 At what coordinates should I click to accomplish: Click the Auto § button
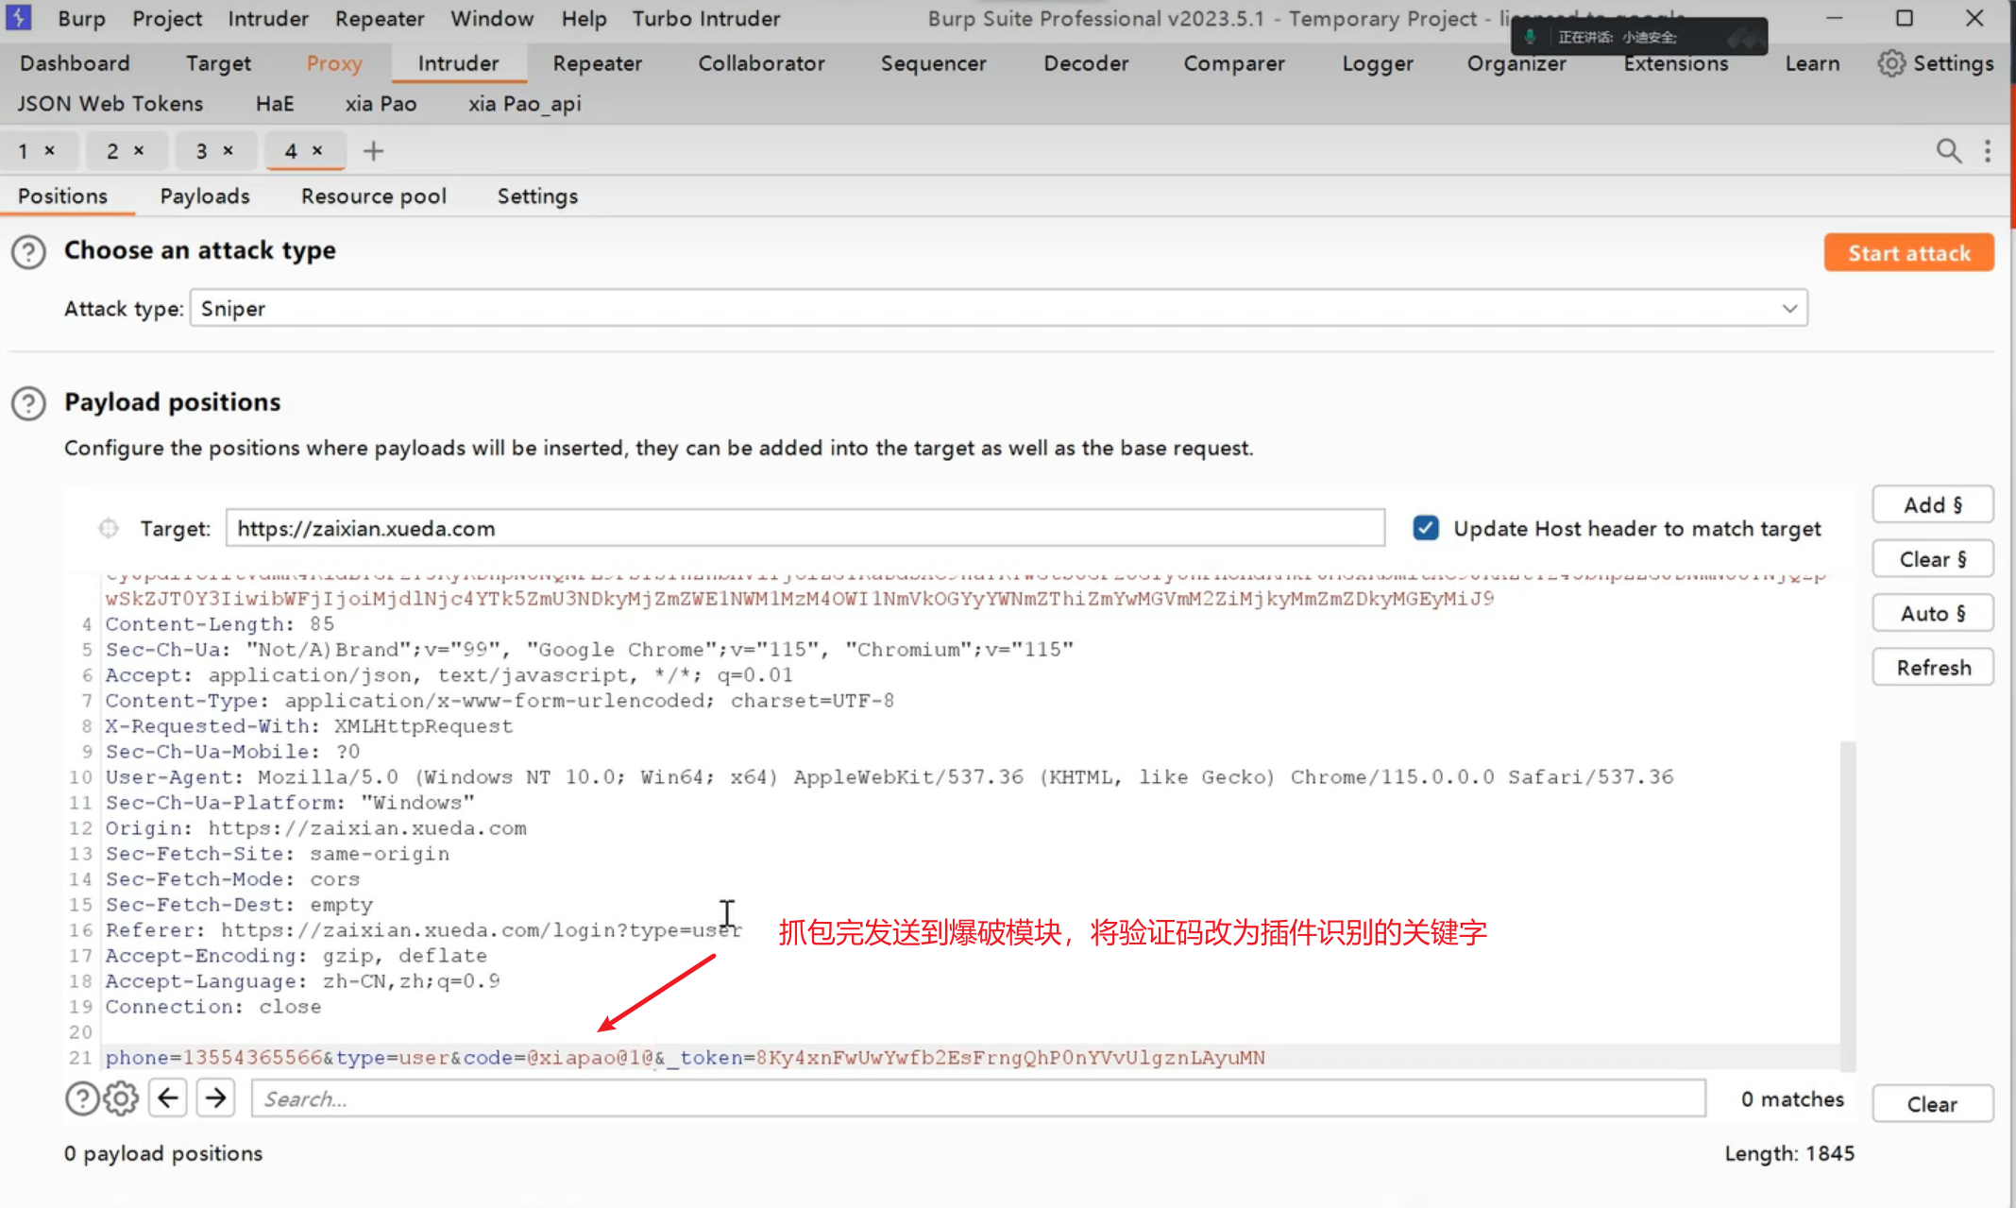[1932, 613]
